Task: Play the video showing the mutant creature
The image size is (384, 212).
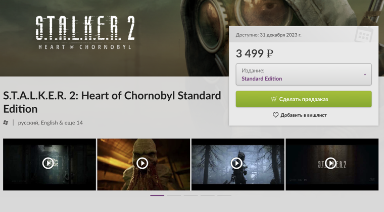Action: pos(142,163)
